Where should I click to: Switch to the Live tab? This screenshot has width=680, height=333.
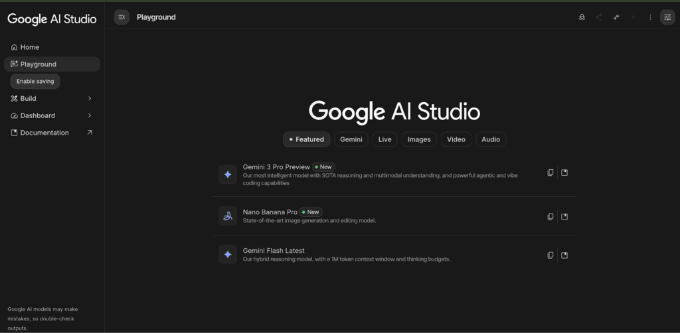(384, 139)
